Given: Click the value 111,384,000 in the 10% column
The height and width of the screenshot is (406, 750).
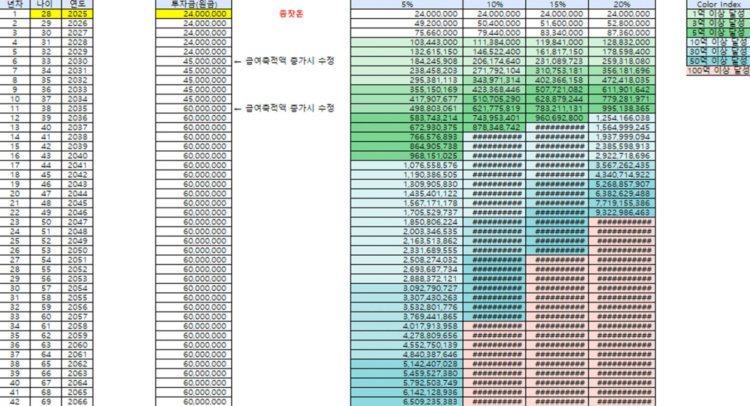Looking at the screenshot, I should click(x=494, y=42).
